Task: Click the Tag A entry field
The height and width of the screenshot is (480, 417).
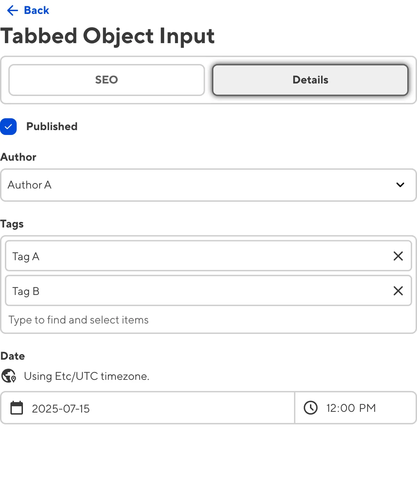Action: 174,256
